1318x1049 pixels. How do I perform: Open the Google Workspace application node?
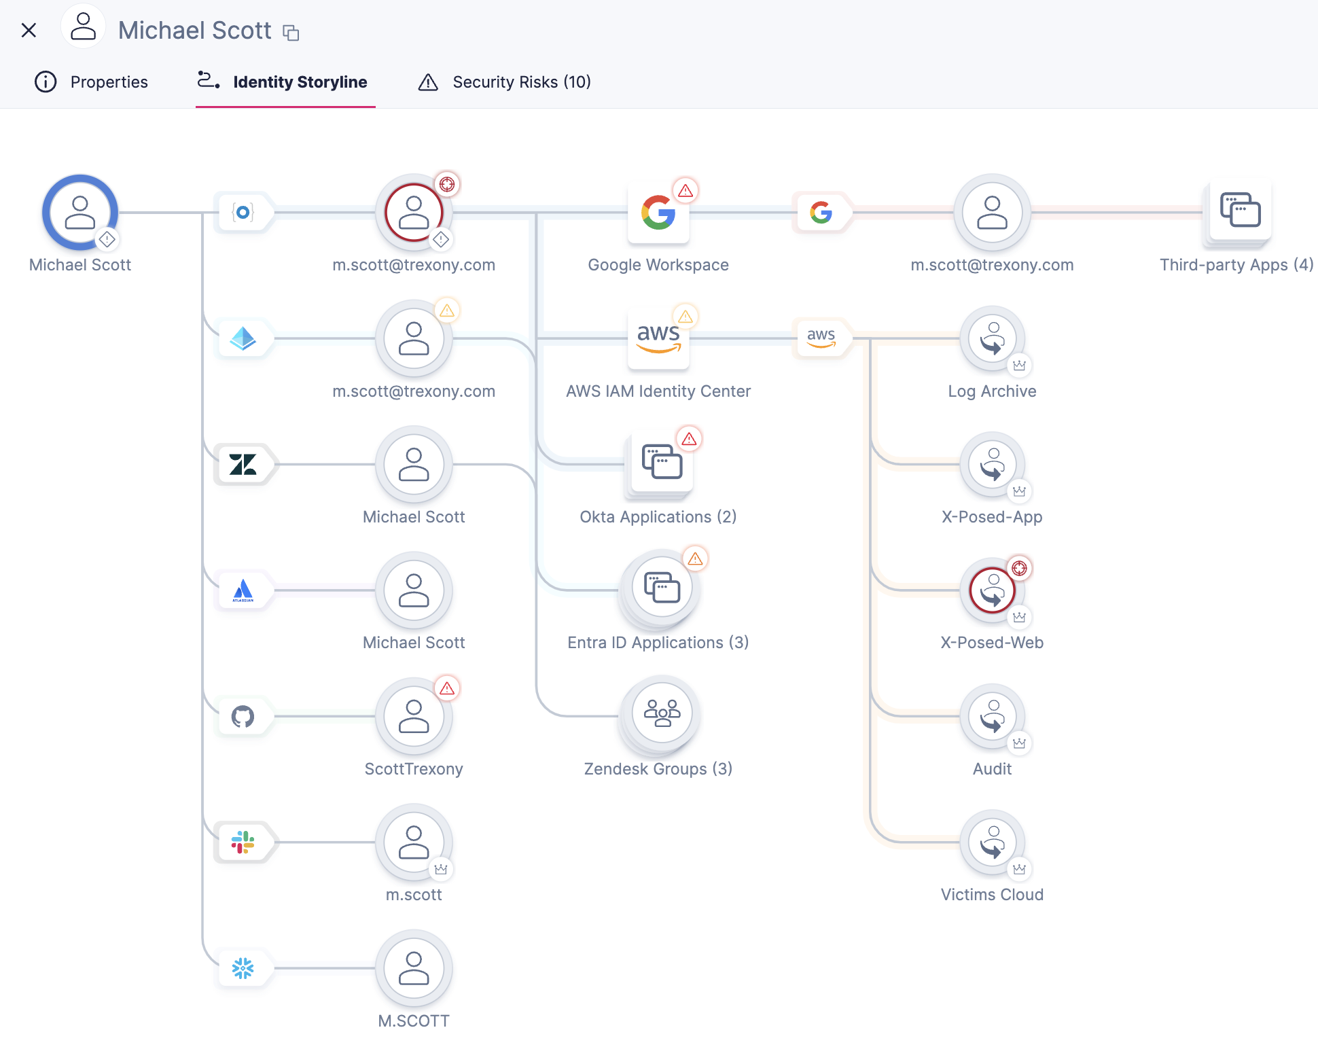pyautogui.click(x=658, y=213)
